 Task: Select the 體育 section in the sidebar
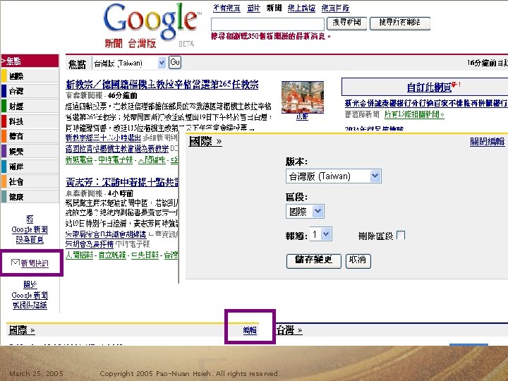tap(30, 136)
